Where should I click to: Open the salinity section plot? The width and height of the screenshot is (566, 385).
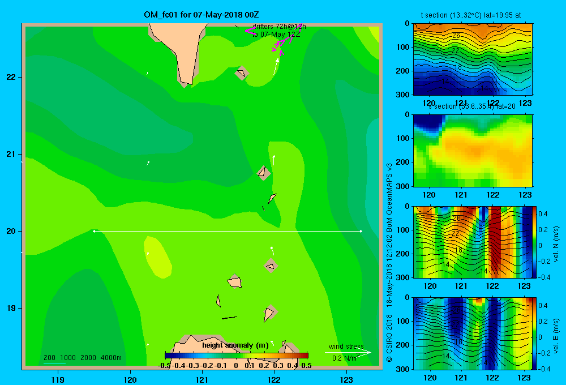coord(473,151)
